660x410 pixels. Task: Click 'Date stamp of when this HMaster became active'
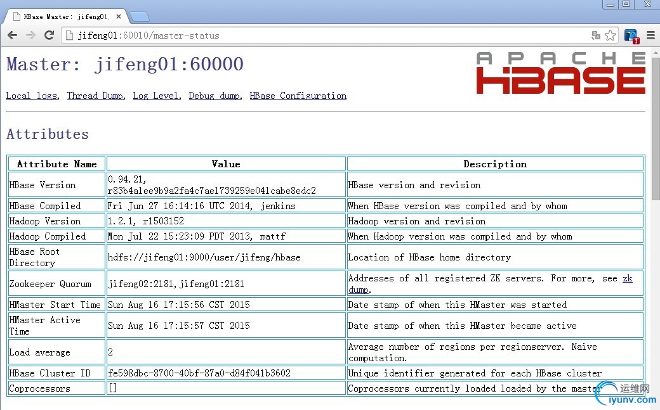463,326
